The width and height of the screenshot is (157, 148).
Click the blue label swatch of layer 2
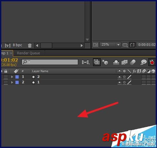coord(17,82)
